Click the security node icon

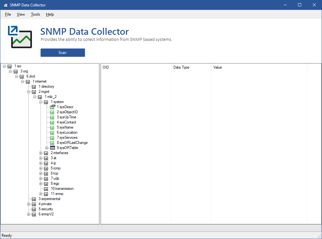[34, 209]
